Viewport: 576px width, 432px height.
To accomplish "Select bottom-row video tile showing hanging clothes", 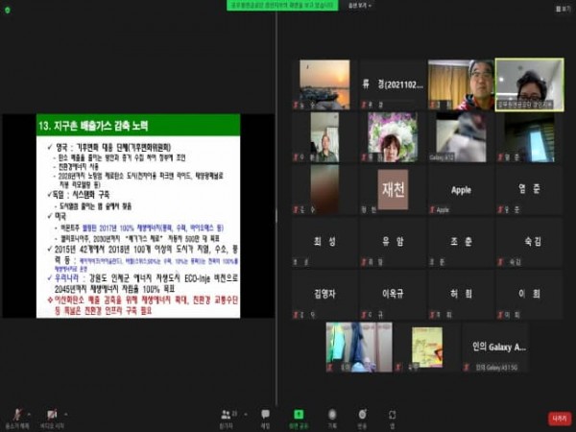I will pyautogui.click(x=359, y=348).
